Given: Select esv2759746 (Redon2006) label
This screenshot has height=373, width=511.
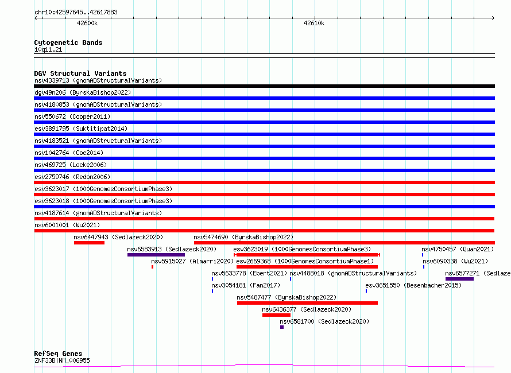Looking at the screenshot, I should (x=72, y=177).
